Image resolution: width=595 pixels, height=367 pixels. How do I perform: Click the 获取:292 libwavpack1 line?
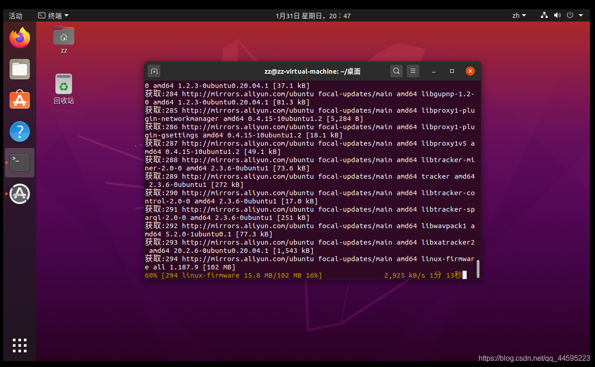click(310, 230)
